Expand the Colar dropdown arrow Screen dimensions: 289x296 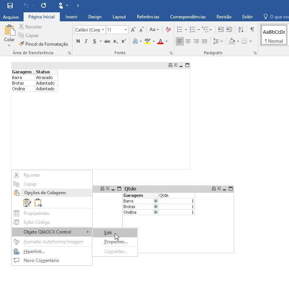(x=9, y=46)
